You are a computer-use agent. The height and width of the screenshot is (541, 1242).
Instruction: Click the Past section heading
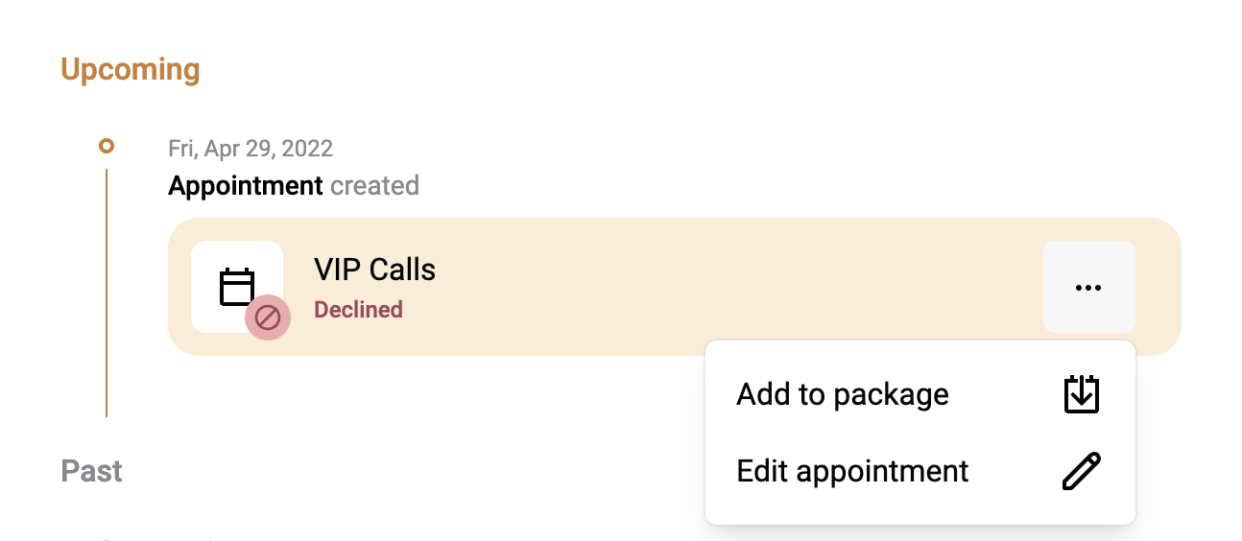point(92,471)
